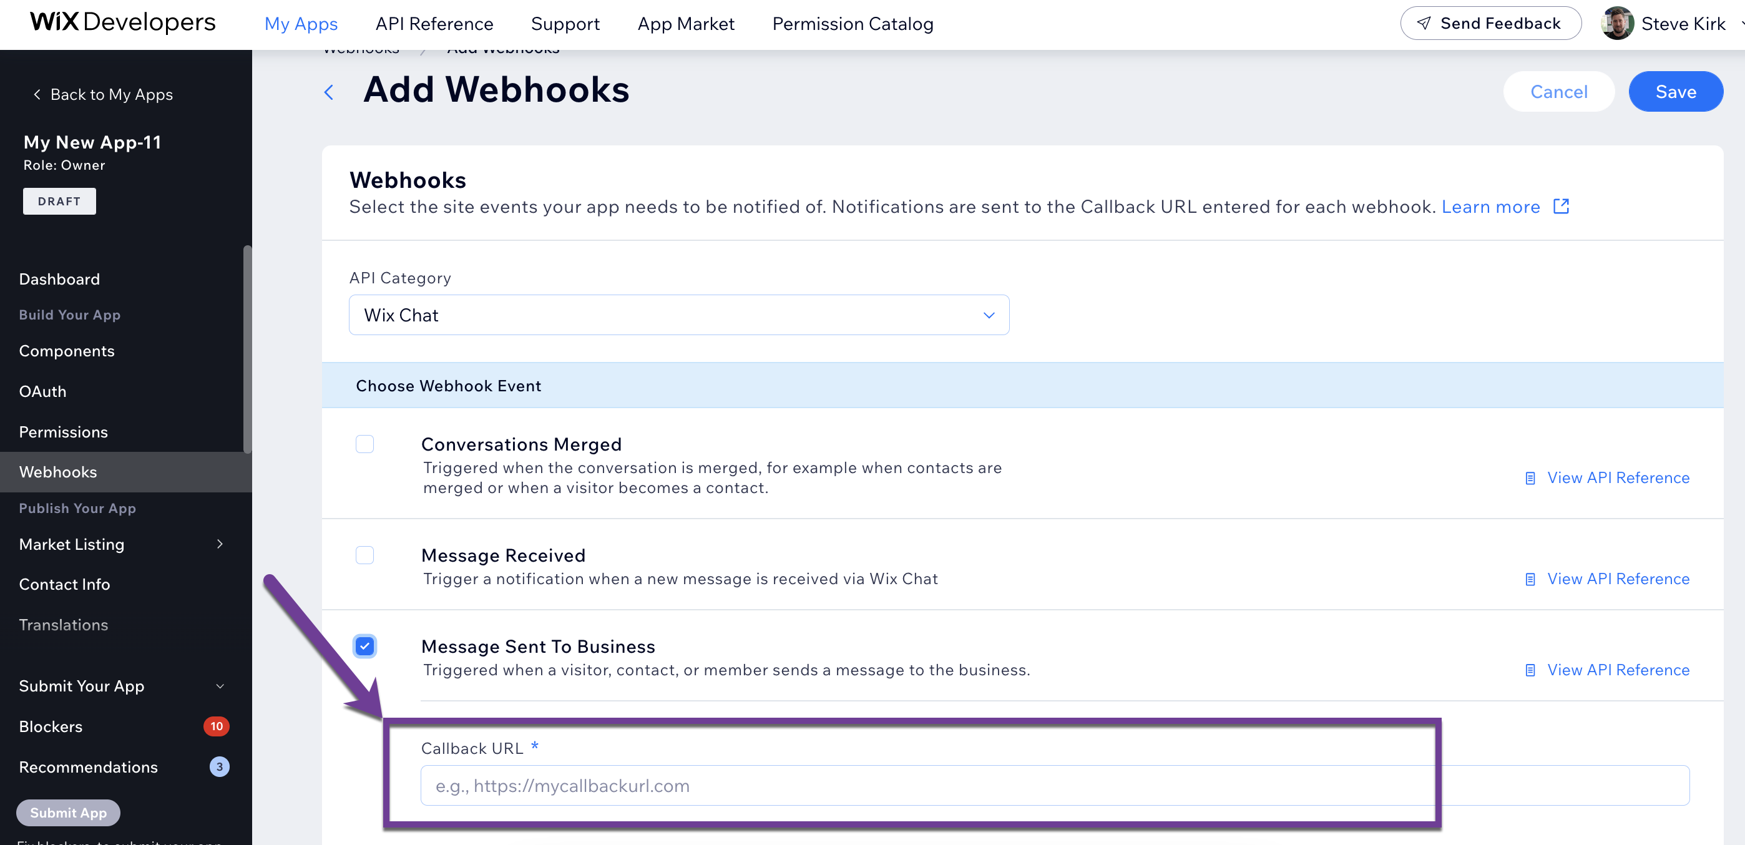
Task: Open App Market in top navigation
Action: pos(685,24)
